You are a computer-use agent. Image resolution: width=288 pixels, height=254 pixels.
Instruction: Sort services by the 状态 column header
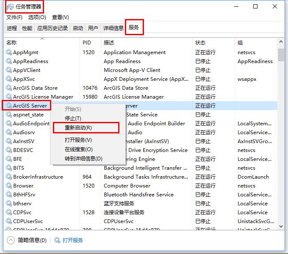(213, 43)
